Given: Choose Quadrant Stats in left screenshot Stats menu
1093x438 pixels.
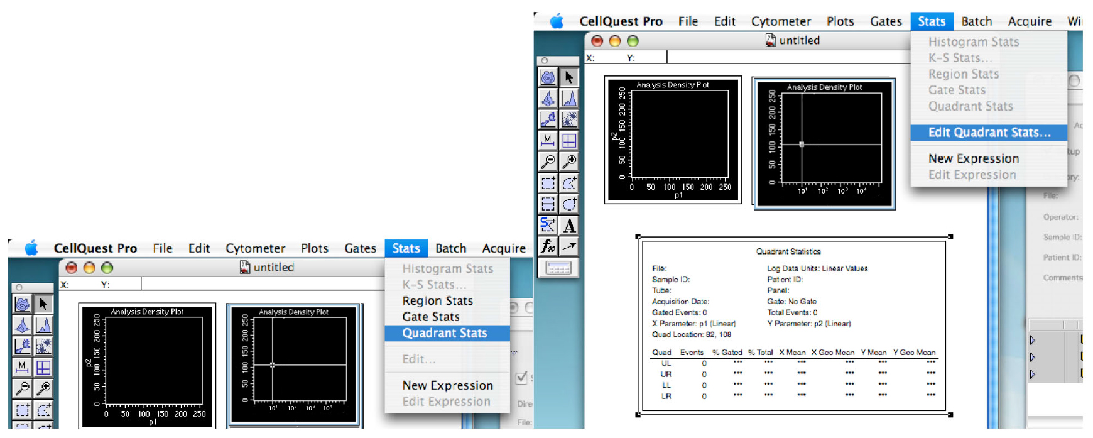Looking at the screenshot, I should pos(447,333).
